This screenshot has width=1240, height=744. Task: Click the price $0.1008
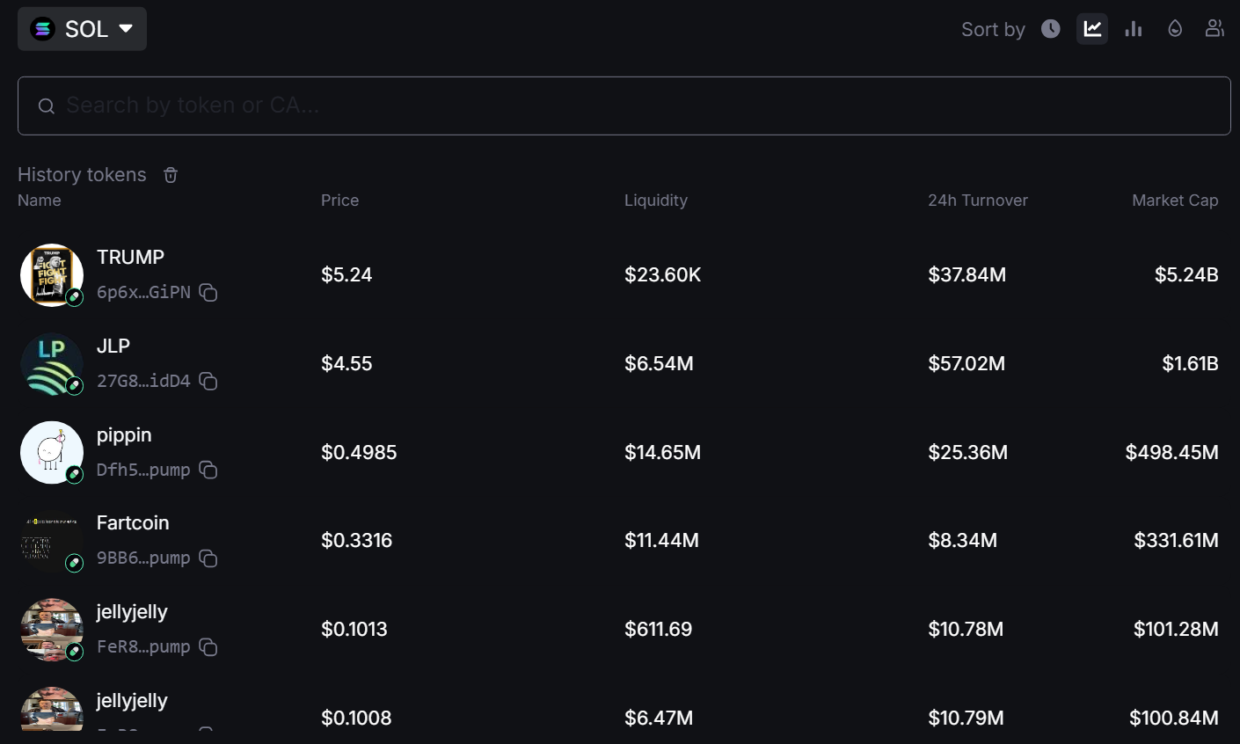point(356,718)
